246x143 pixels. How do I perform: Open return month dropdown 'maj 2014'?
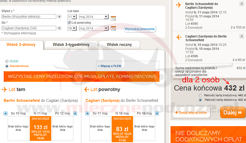94,28
